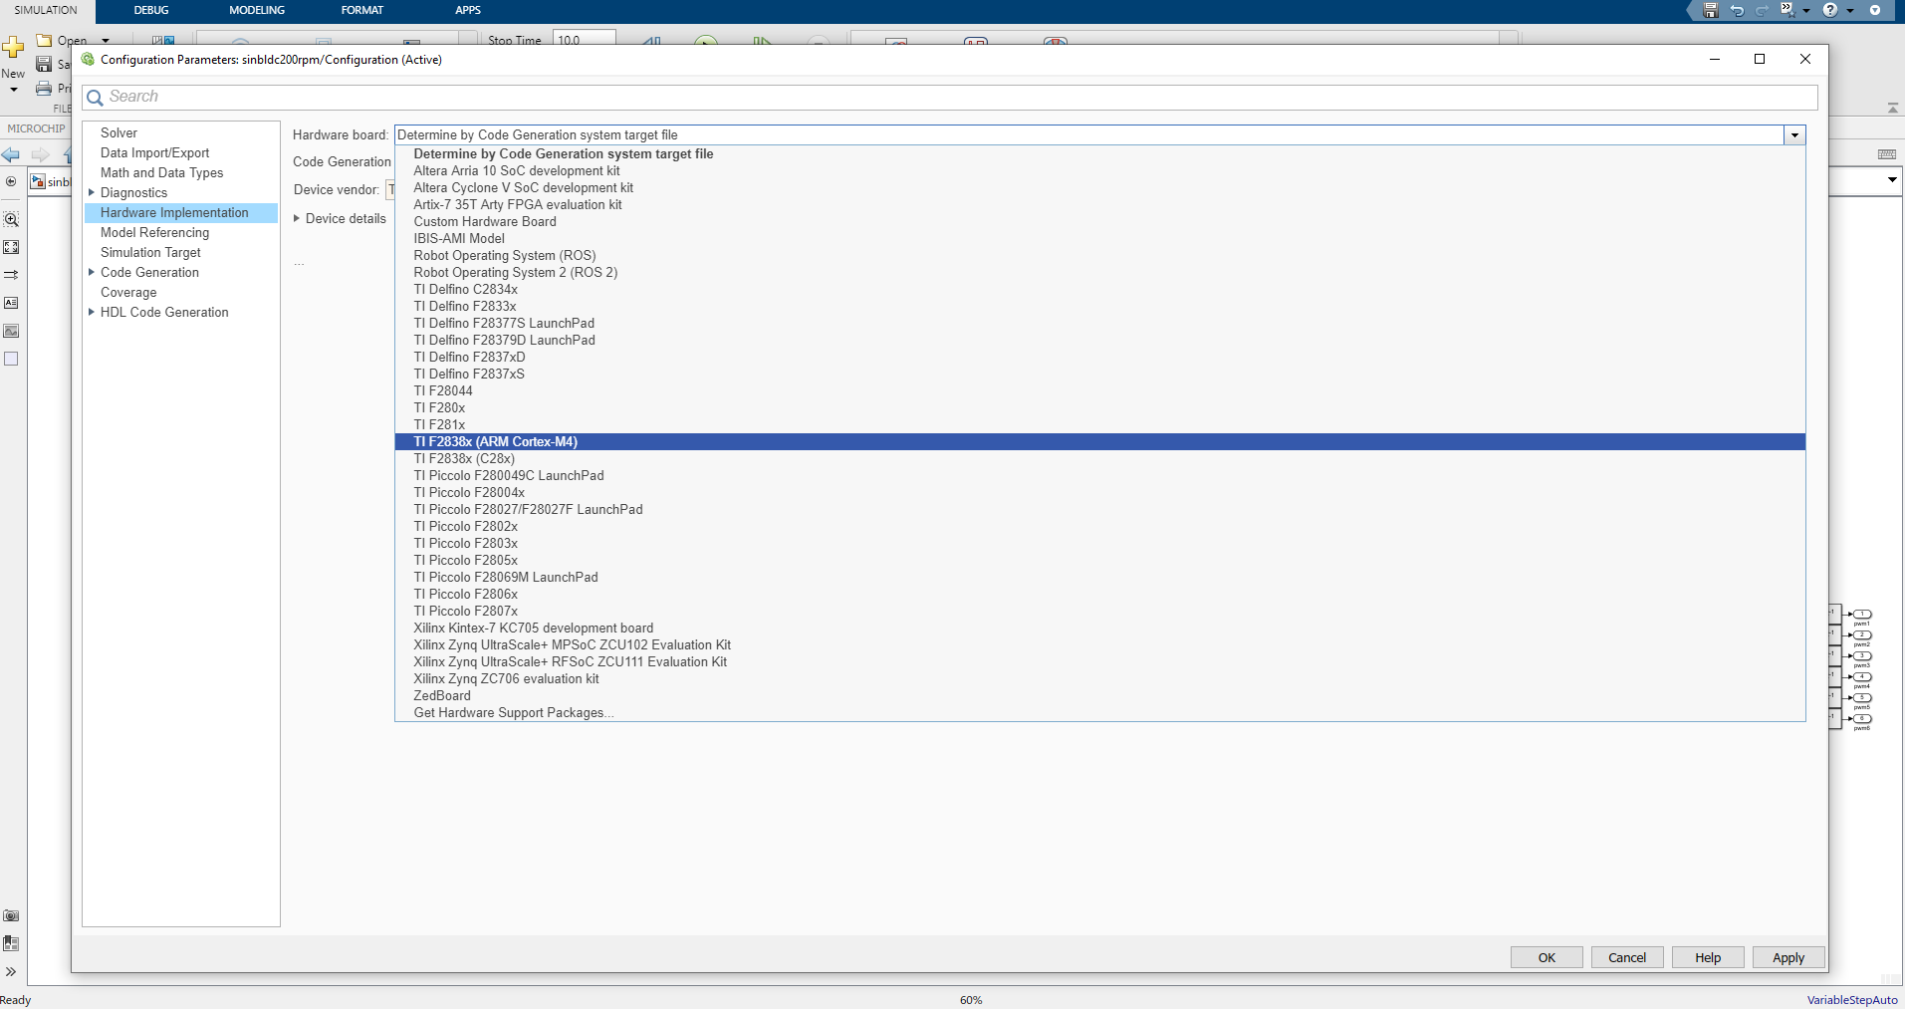Open help via the question mark icon
Viewport: 1905px width, 1009px height.
(x=1829, y=10)
